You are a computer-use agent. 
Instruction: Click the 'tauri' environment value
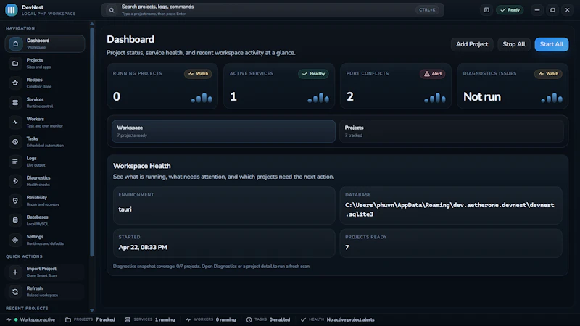point(125,209)
